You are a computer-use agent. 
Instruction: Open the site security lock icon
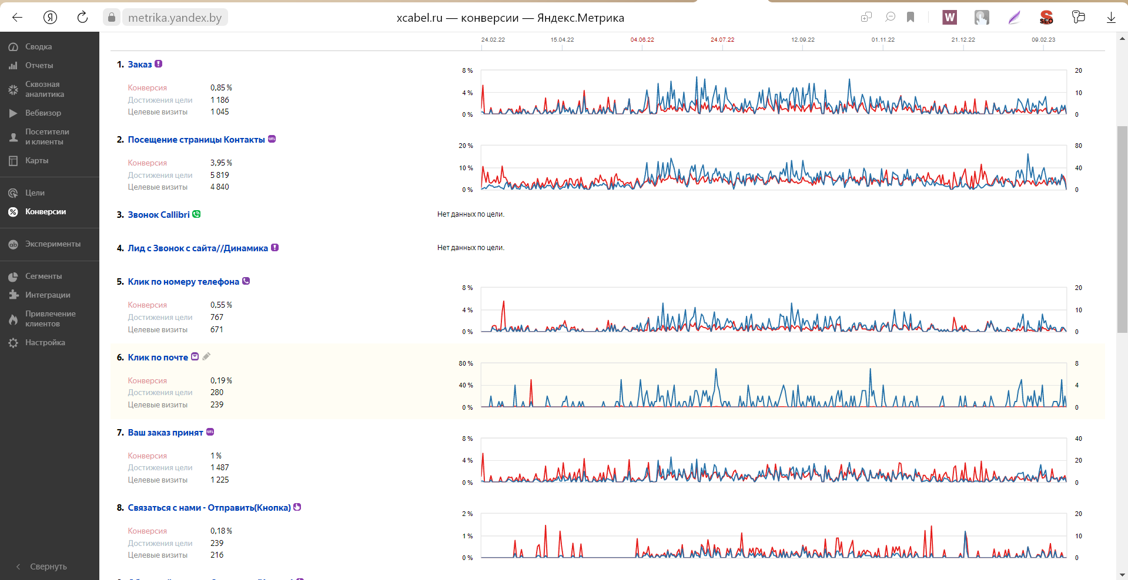[x=112, y=17]
